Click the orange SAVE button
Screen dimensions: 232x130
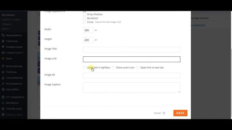[x=181, y=113]
